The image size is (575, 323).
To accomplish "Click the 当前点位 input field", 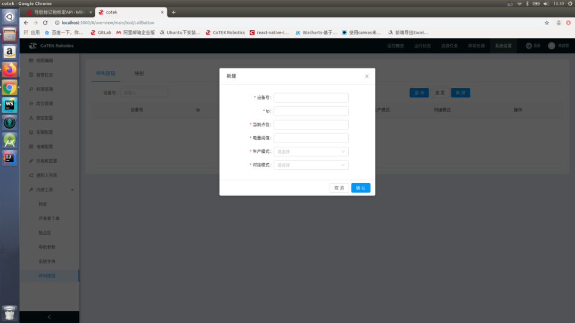I will tap(311, 125).
